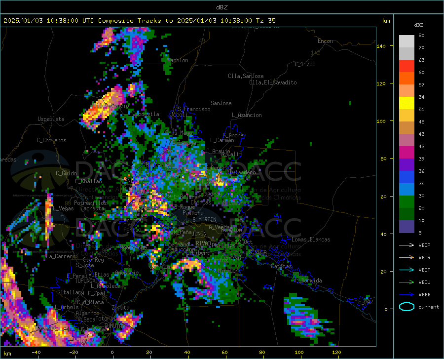Click the 'dBZ' title at top center
Image resolution: width=444 pixels, height=359 pixels.
pyautogui.click(x=222, y=7)
